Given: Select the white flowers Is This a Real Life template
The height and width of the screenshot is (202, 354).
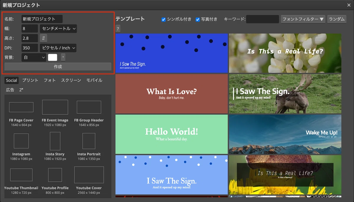Looking at the screenshot, I should 285,53.
